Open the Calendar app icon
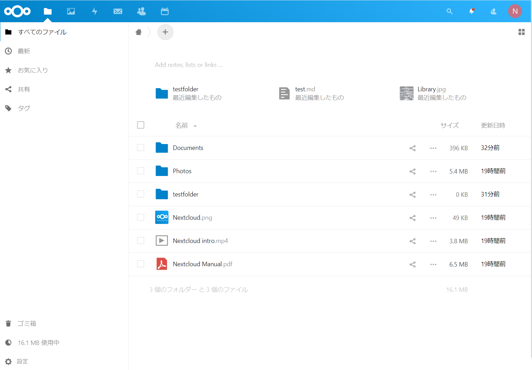The width and height of the screenshot is (532, 370). 165,11
